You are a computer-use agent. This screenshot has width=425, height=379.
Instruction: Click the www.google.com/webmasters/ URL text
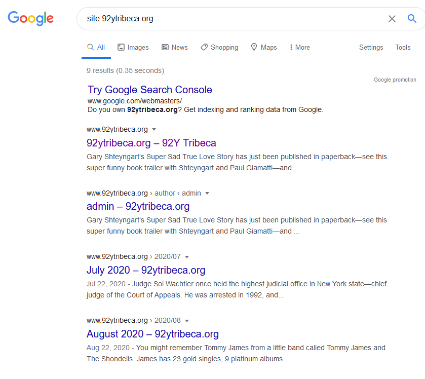(x=135, y=101)
